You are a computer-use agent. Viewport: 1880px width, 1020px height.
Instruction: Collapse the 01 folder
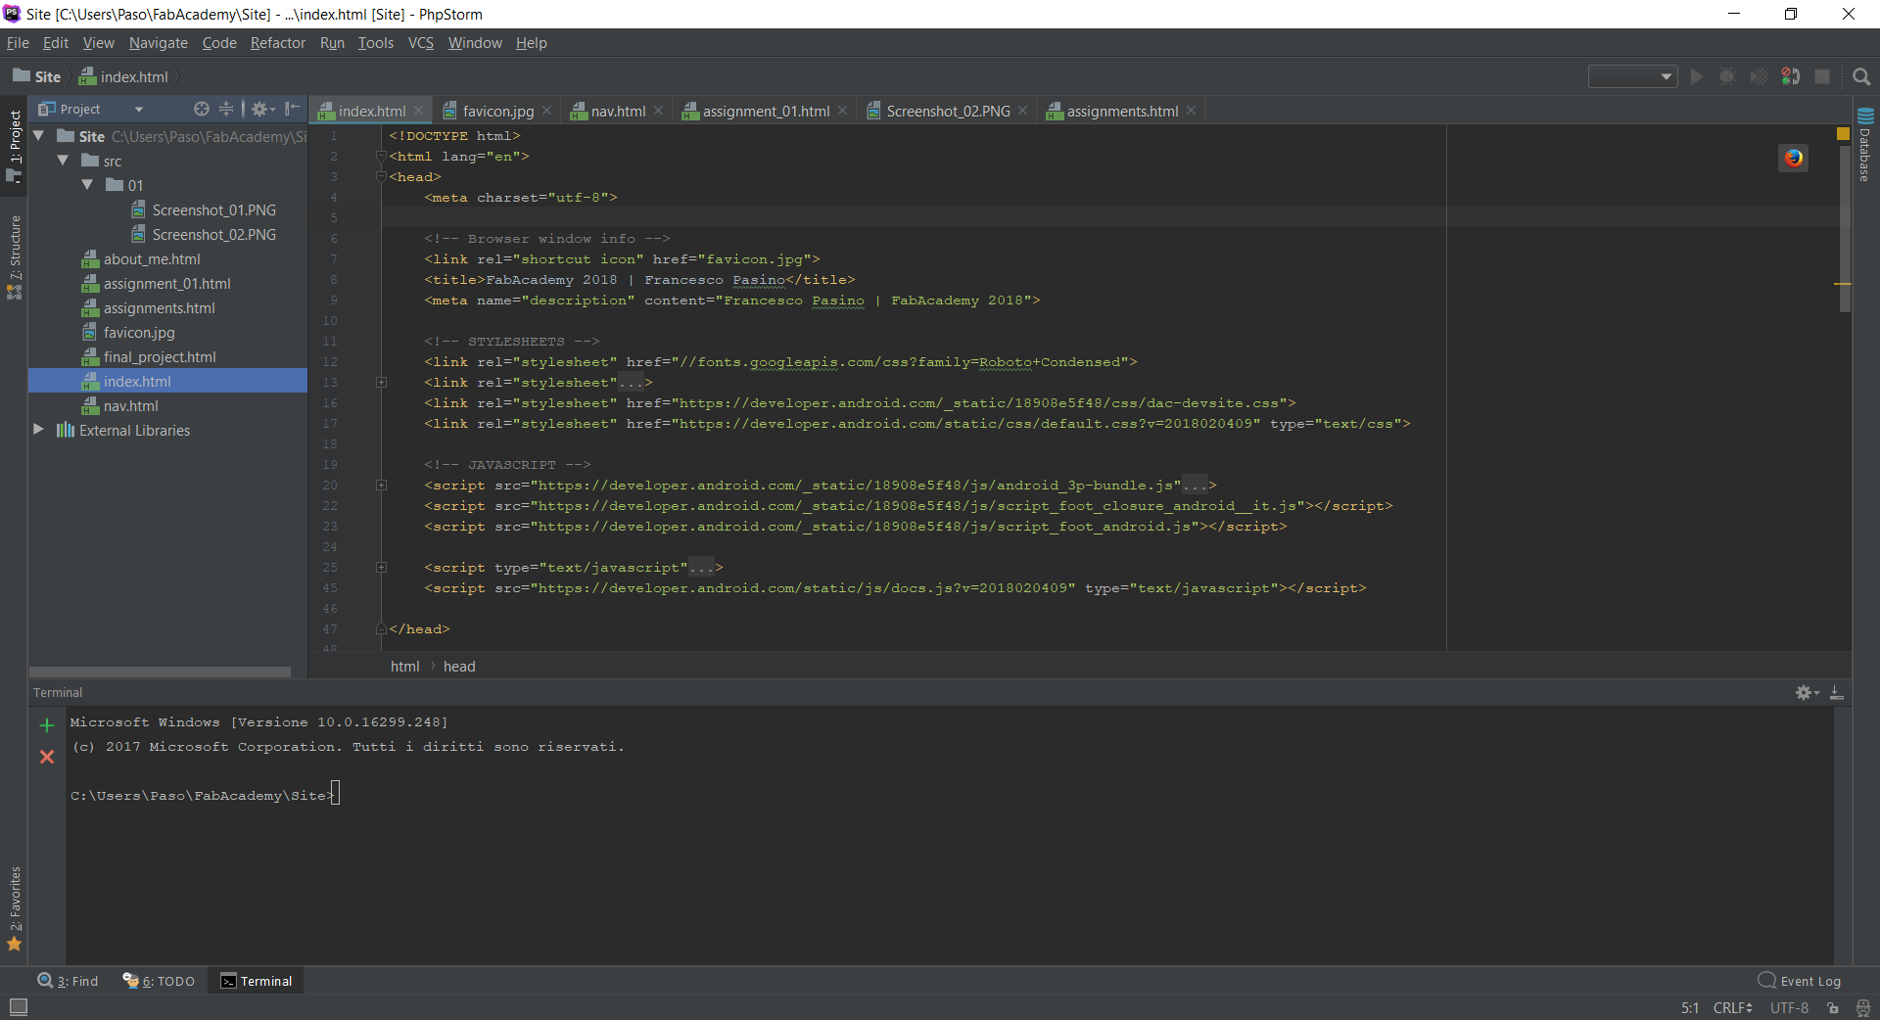click(x=88, y=185)
